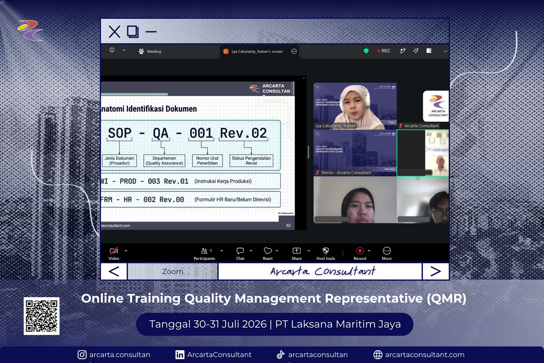Open the arcartaconsultant.com website link
The width and height of the screenshot is (544, 363).
(425, 354)
